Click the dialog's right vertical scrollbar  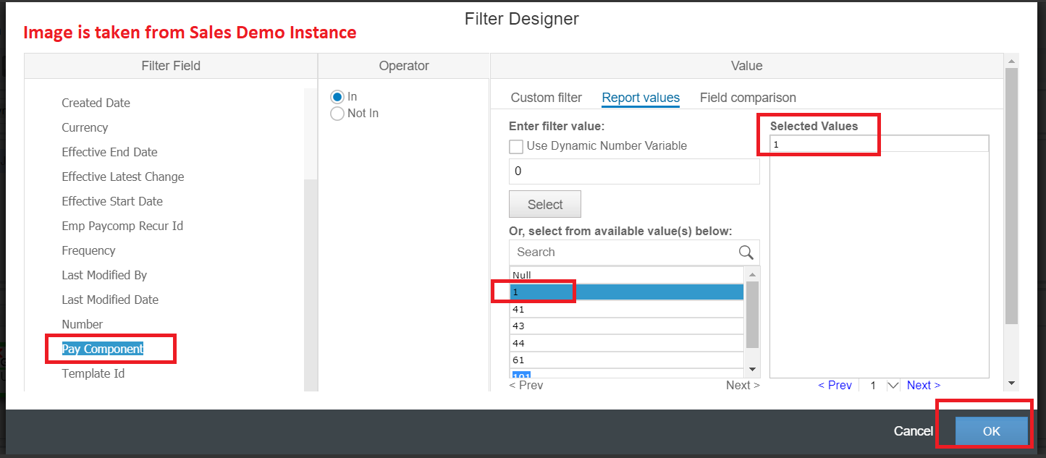pos(1011,196)
